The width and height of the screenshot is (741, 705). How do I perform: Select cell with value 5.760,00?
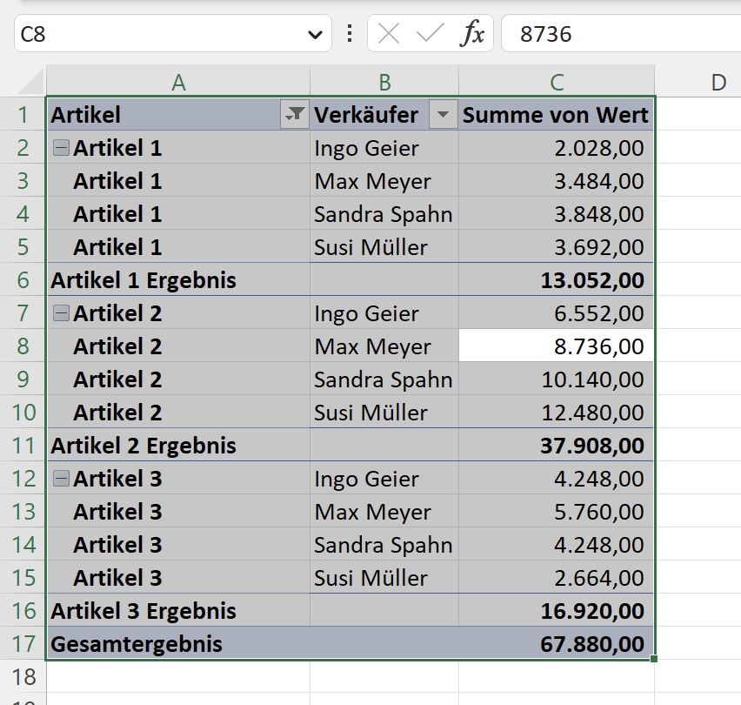point(556,512)
